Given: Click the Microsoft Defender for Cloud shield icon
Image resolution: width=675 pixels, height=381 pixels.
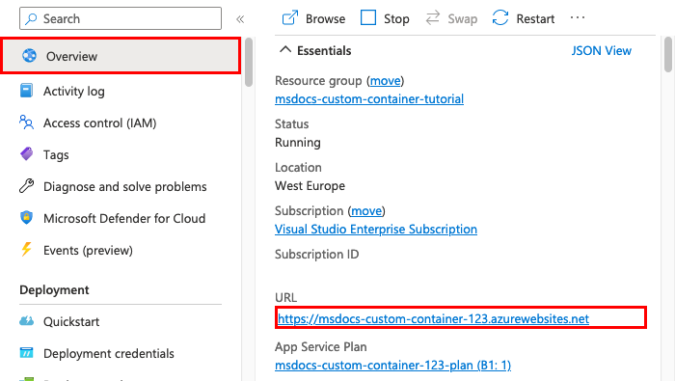Looking at the screenshot, I should point(26,217).
